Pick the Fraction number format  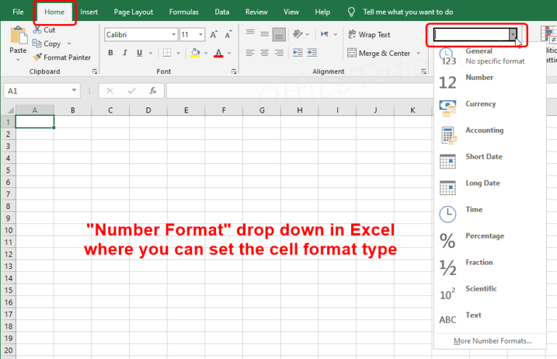(447, 267)
